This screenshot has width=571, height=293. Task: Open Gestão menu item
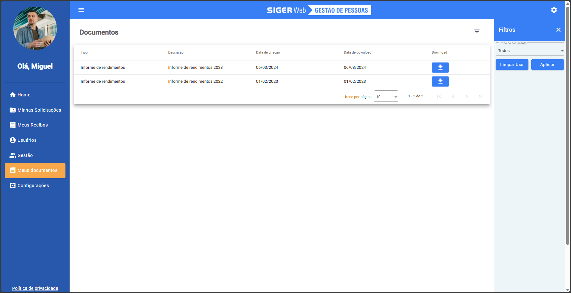pos(35,155)
